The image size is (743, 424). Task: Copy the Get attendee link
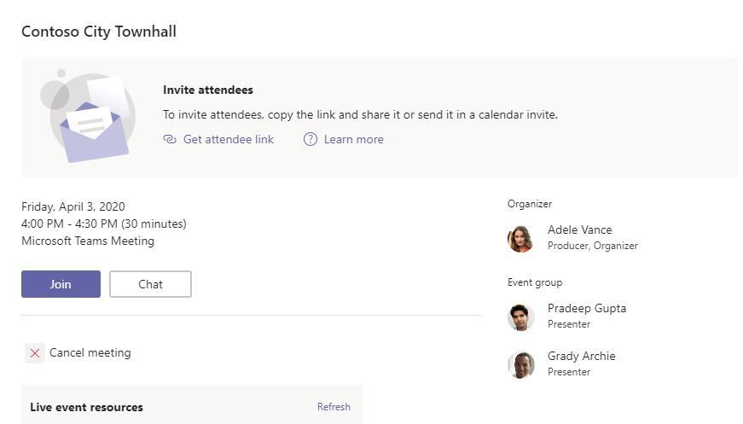(228, 139)
